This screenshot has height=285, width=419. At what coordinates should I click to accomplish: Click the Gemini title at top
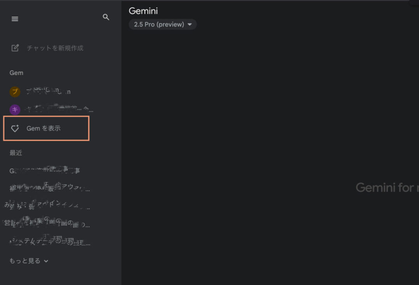click(143, 11)
